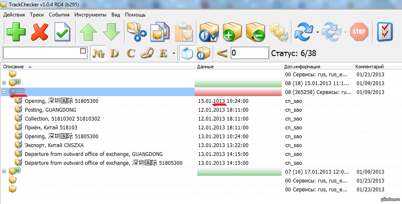Open the dropdown arrow beside the E filter

[x=174, y=54]
